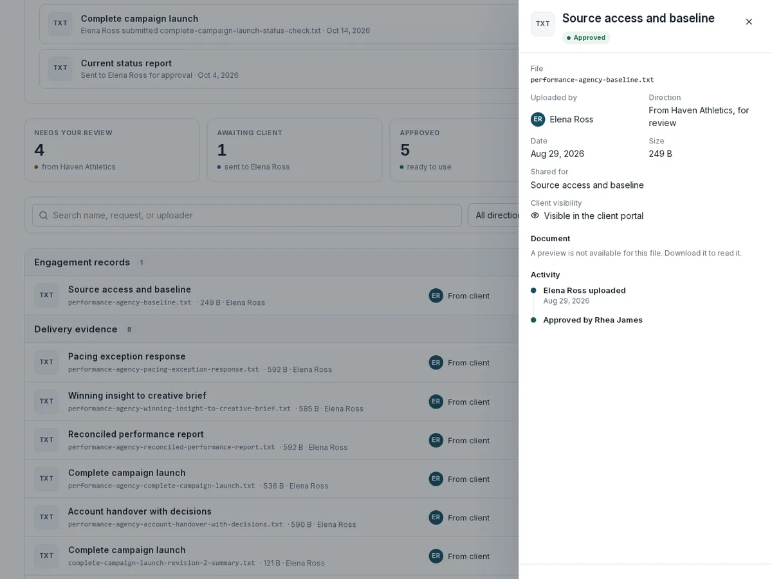Click TXT icon of Current status report
This screenshot has height=579, width=772.
(60, 68)
